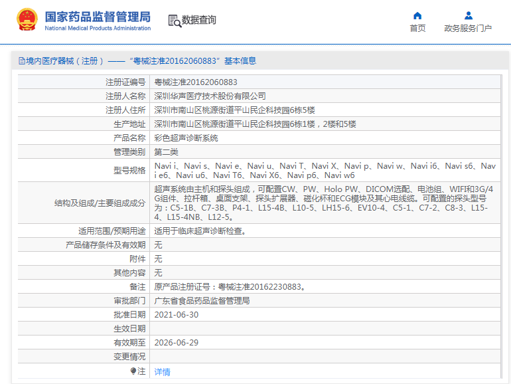Click 适用于临床超声诊断检查 value
Viewport: 511px width, 384px height.
pos(200,231)
